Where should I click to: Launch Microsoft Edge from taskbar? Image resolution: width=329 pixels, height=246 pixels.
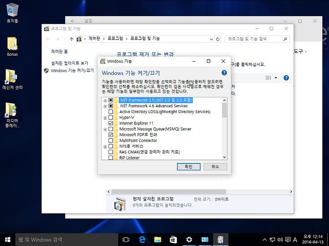(x=142, y=240)
